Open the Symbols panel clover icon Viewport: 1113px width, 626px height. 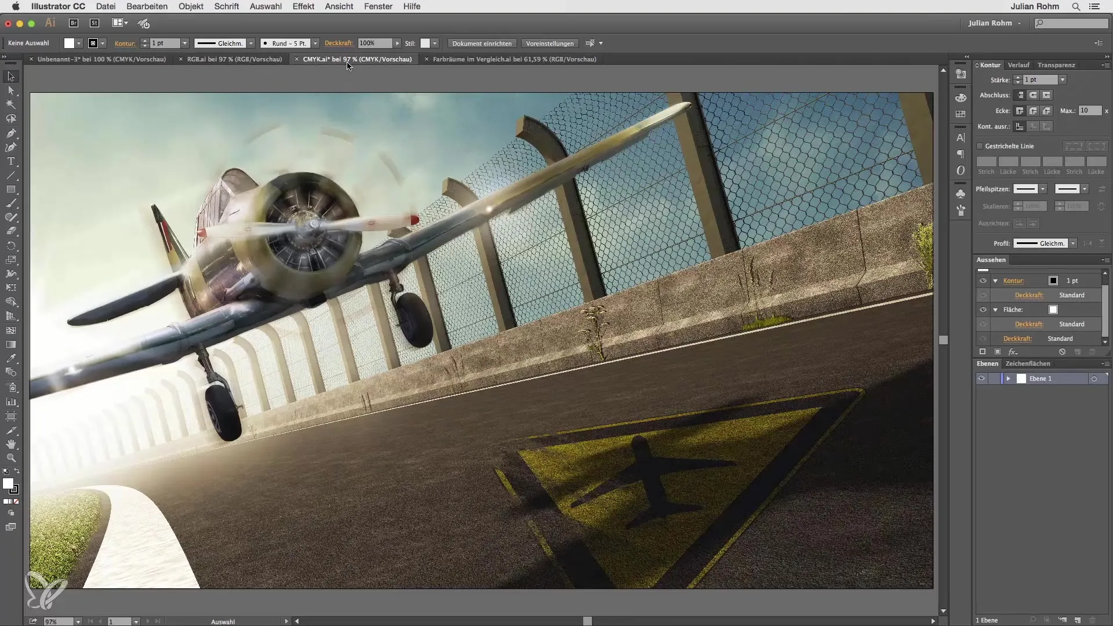tap(961, 194)
